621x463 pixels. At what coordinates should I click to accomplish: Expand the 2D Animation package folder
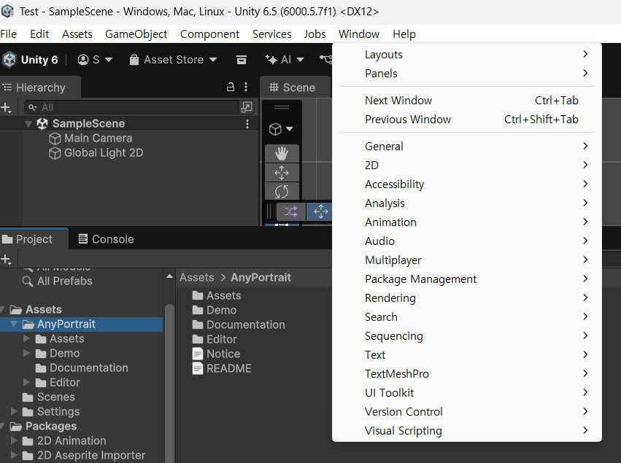[14, 440]
